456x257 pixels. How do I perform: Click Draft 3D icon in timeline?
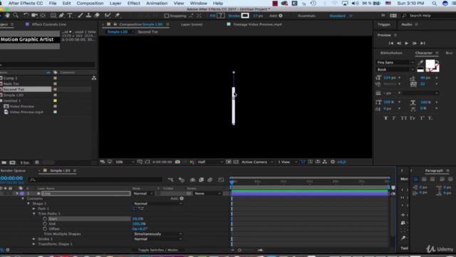click(182, 180)
